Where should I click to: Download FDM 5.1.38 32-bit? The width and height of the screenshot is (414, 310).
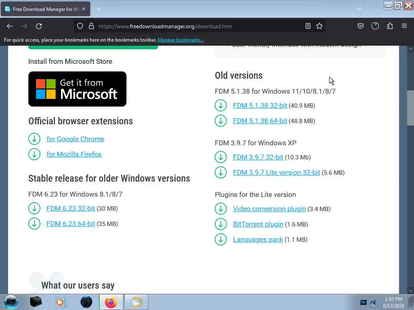click(x=260, y=105)
